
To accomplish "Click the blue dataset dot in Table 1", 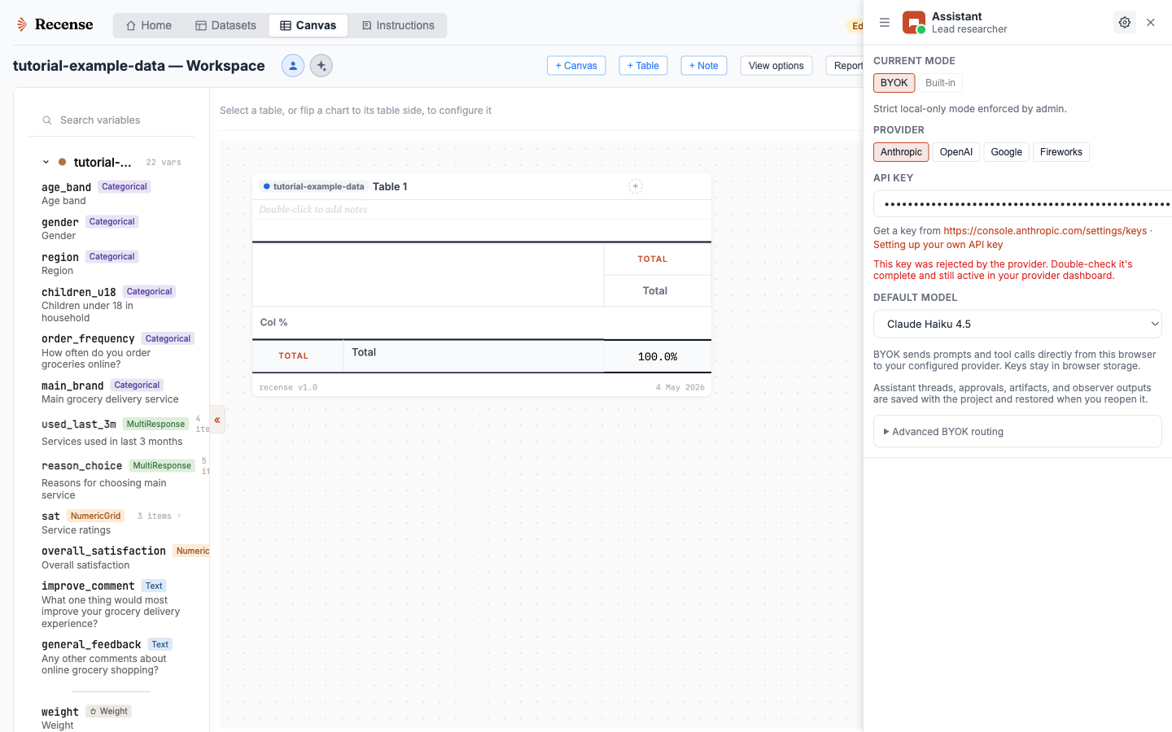I will click(x=266, y=186).
